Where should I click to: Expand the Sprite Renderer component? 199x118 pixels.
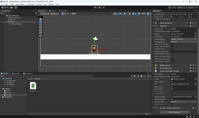[153, 23]
